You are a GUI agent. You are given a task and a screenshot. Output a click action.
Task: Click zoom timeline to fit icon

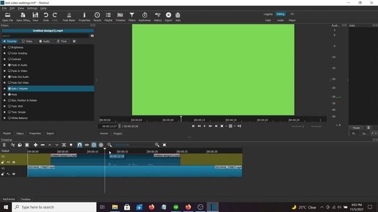[x=164, y=145]
